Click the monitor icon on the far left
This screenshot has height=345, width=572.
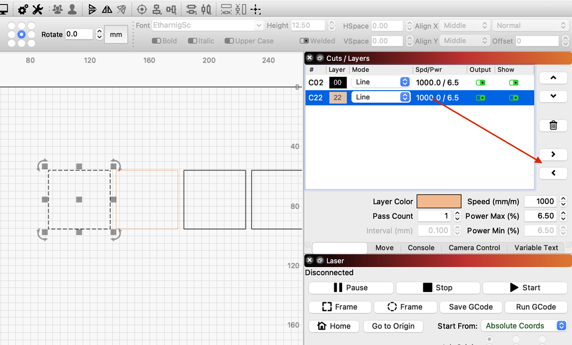tap(4, 9)
